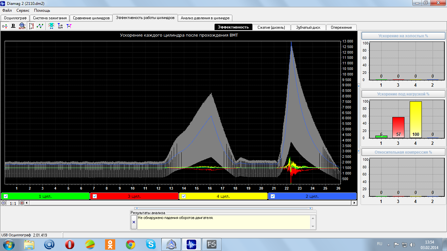Open Skype from the taskbar

tap(151, 244)
